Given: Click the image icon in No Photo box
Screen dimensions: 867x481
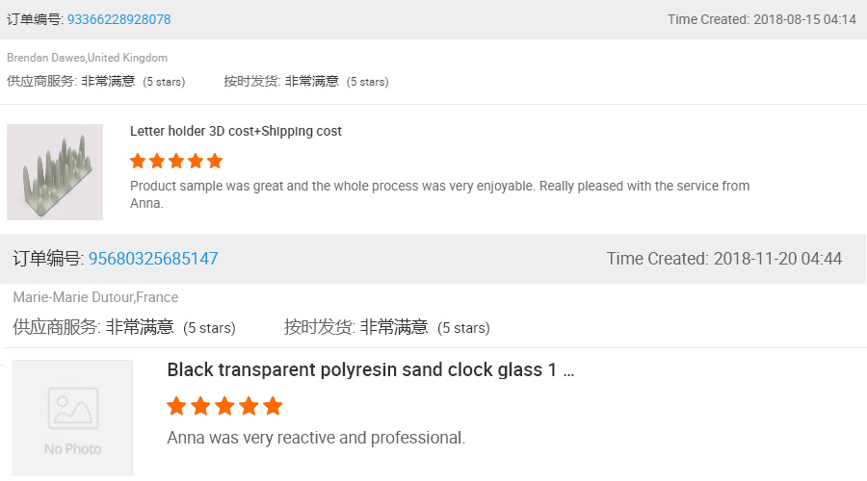Looking at the screenshot, I should 73,408.
